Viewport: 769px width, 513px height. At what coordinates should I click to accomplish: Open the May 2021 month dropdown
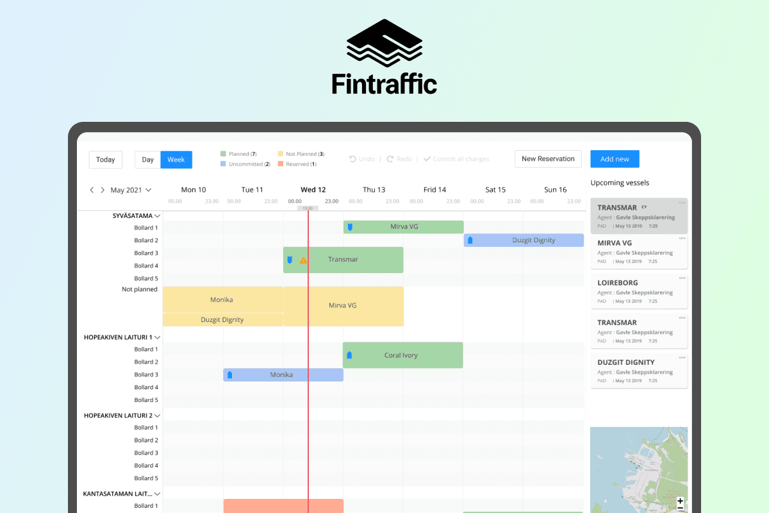point(131,190)
